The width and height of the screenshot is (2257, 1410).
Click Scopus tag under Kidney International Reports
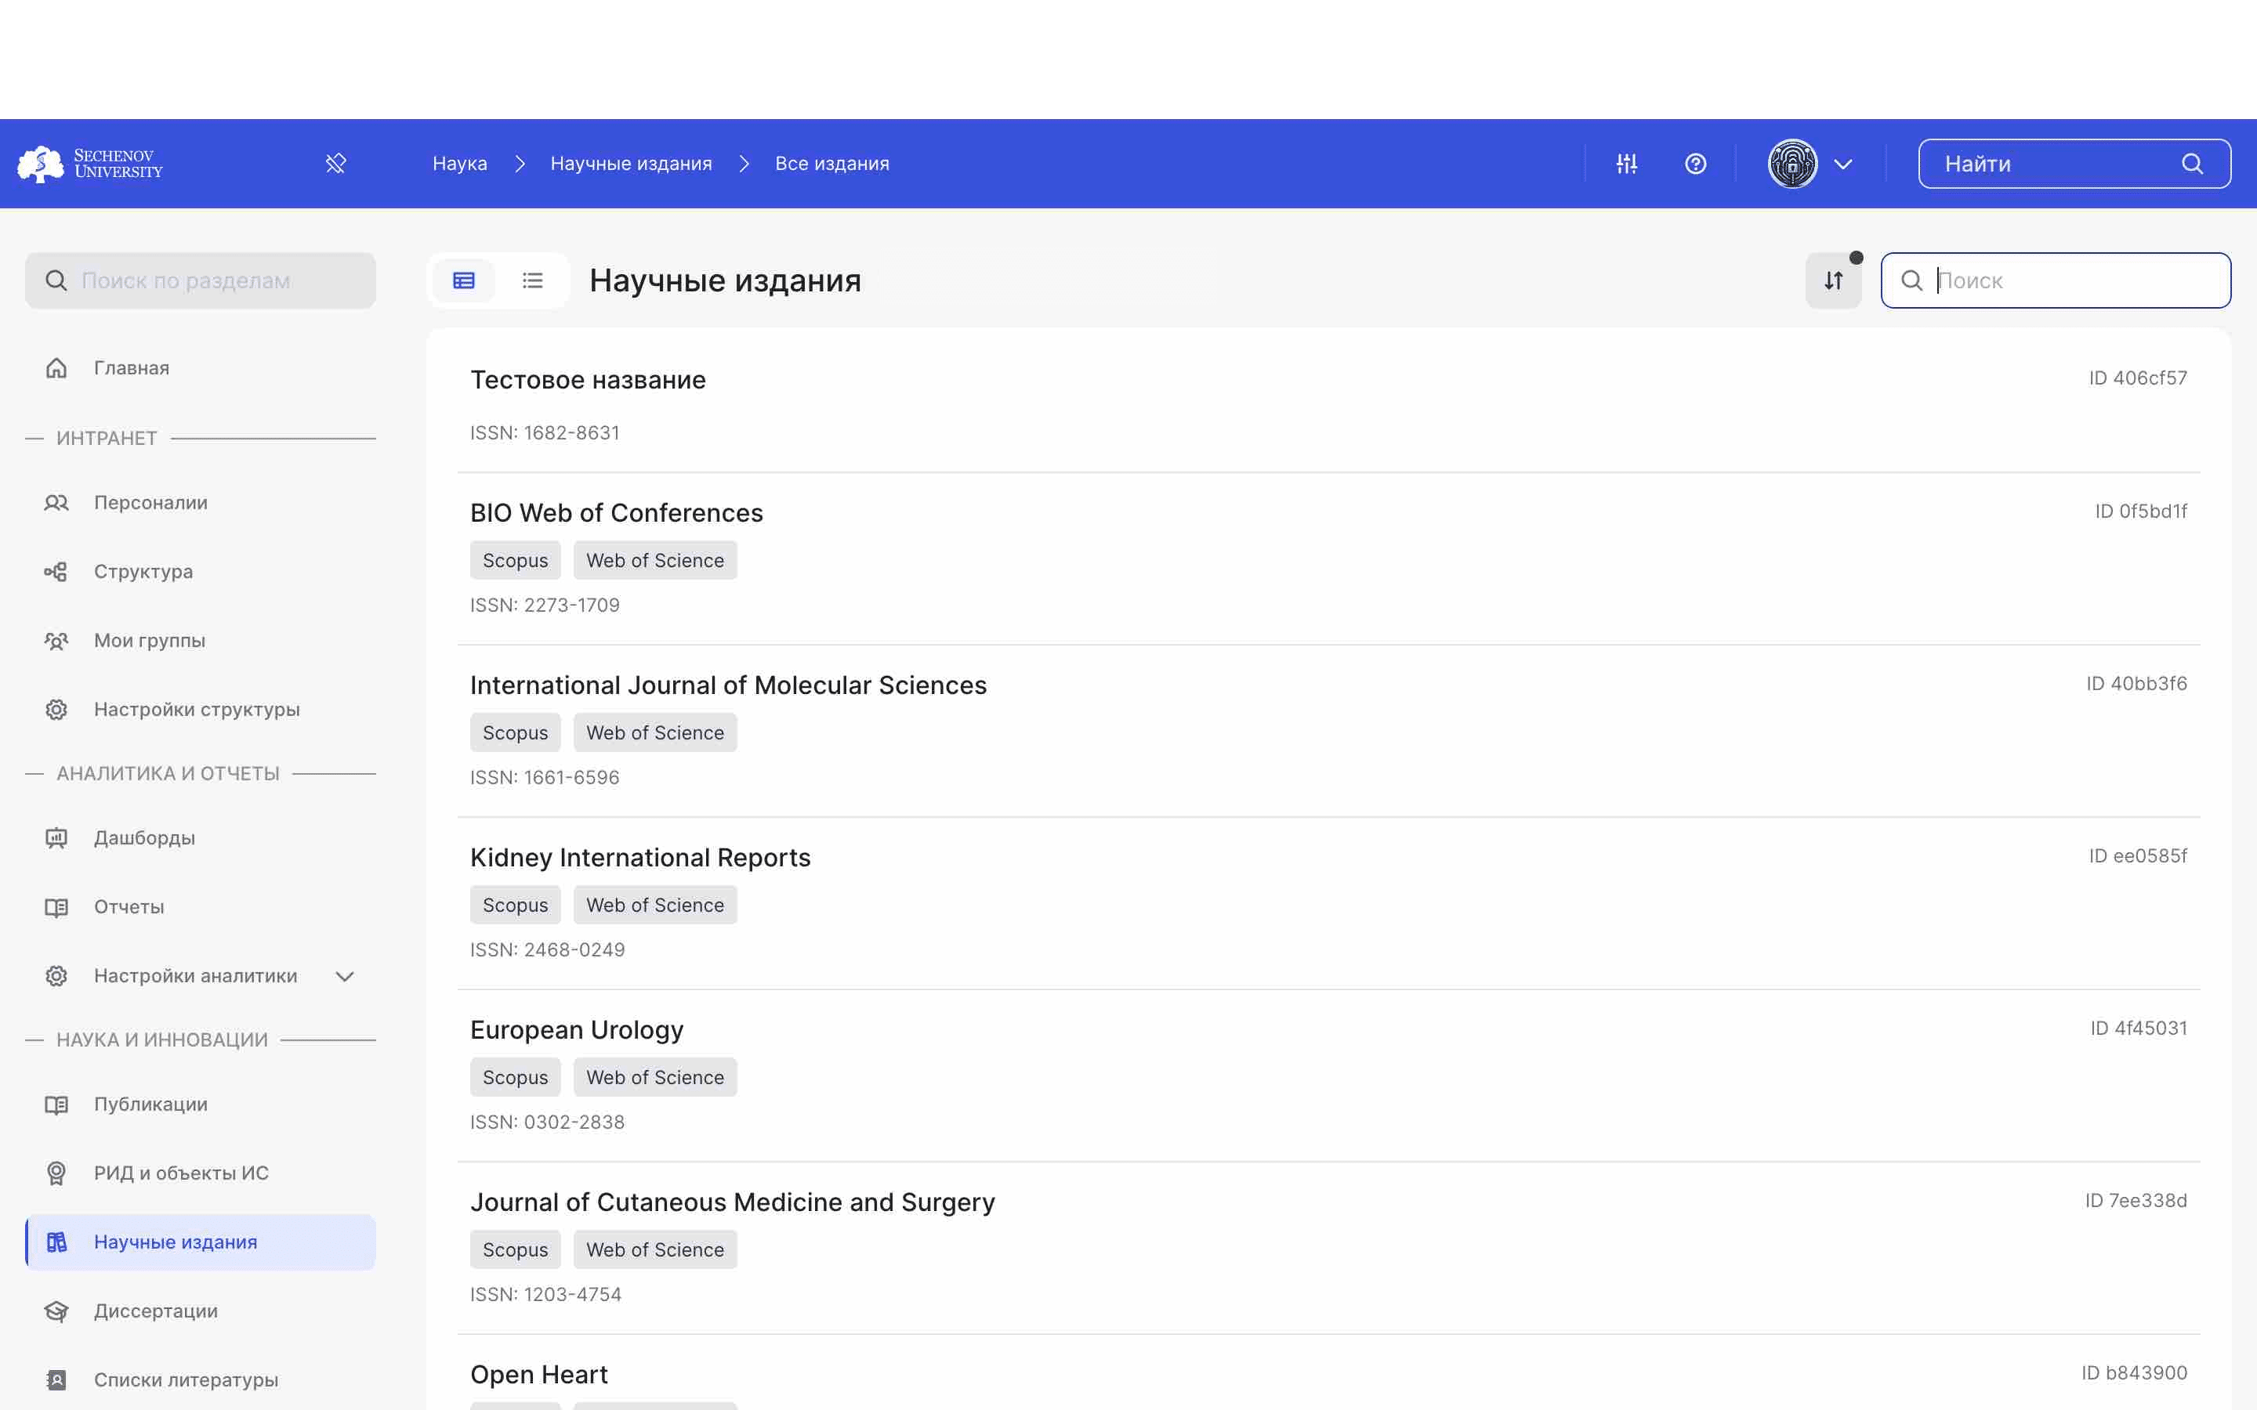[516, 906]
